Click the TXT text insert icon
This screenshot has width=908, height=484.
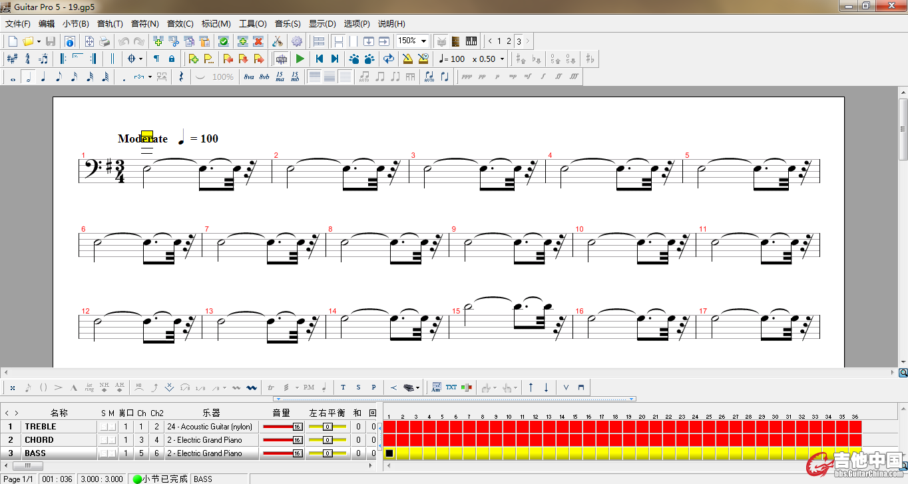(451, 387)
